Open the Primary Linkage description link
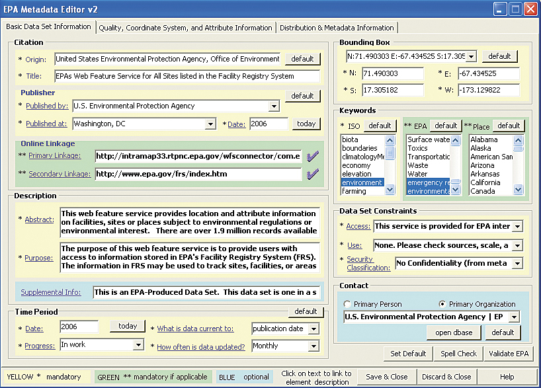Screen dimensions: 541x388 [x=54, y=155]
